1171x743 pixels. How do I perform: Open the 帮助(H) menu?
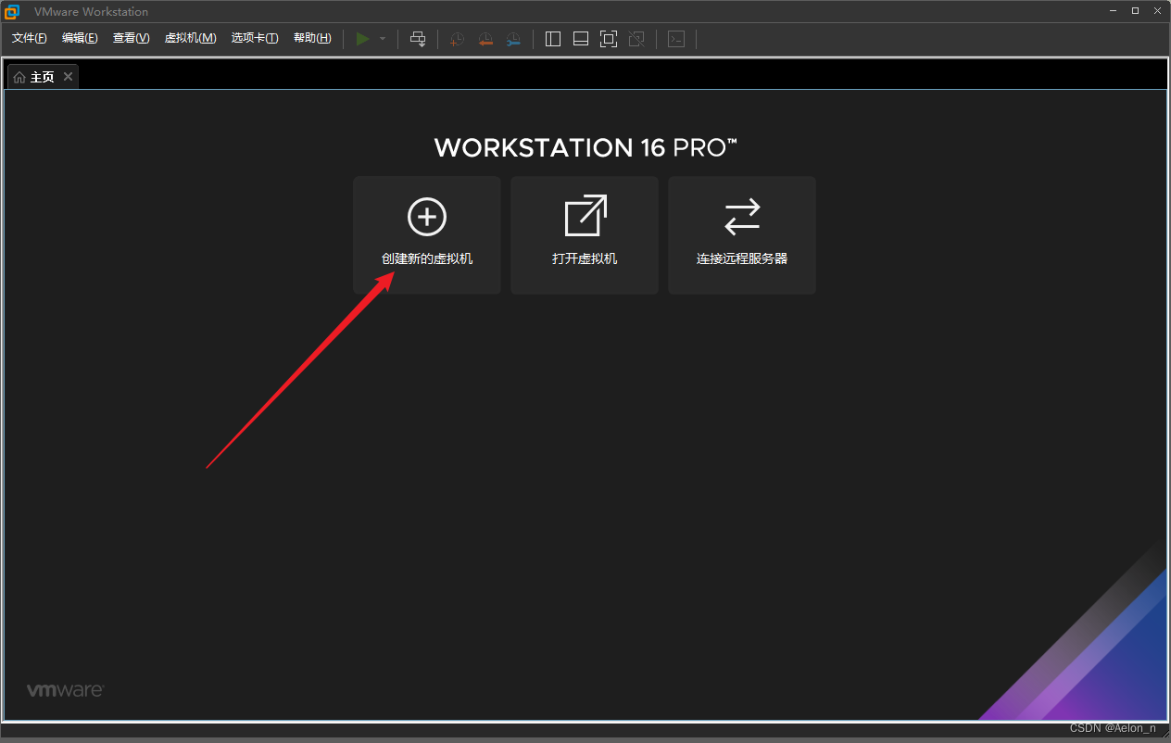pyautogui.click(x=312, y=38)
